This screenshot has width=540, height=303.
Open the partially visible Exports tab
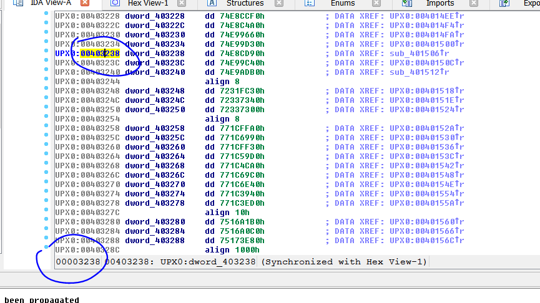pos(528,4)
